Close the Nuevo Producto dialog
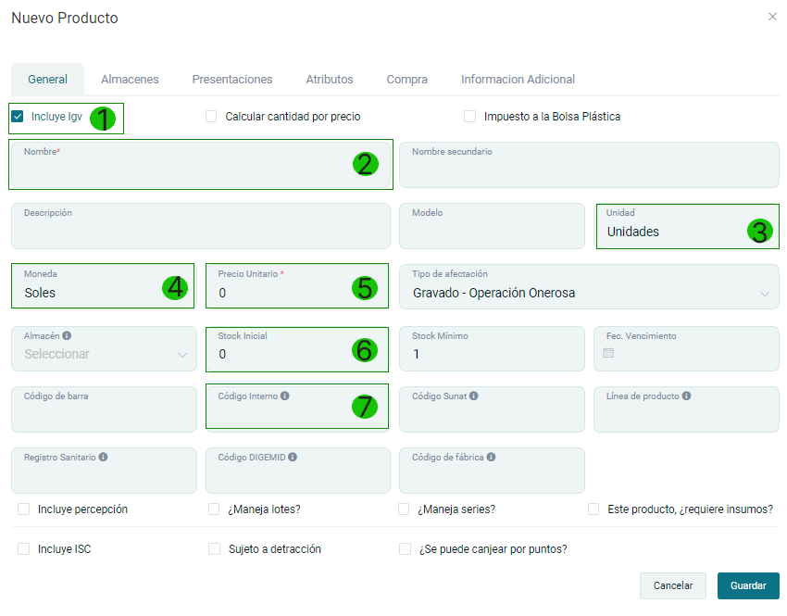 (x=773, y=17)
